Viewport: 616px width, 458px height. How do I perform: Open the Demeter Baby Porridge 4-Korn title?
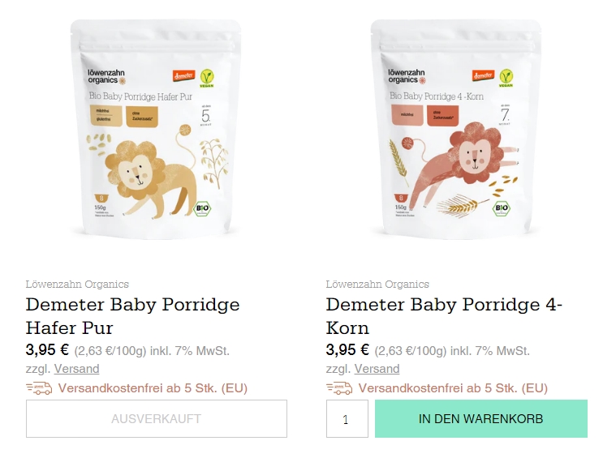click(x=444, y=316)
